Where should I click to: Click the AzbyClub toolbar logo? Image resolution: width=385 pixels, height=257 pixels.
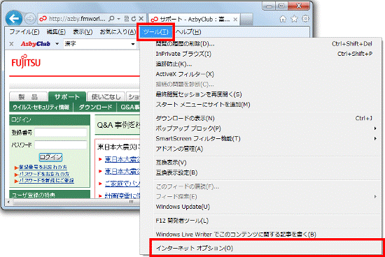coord(36,44)
